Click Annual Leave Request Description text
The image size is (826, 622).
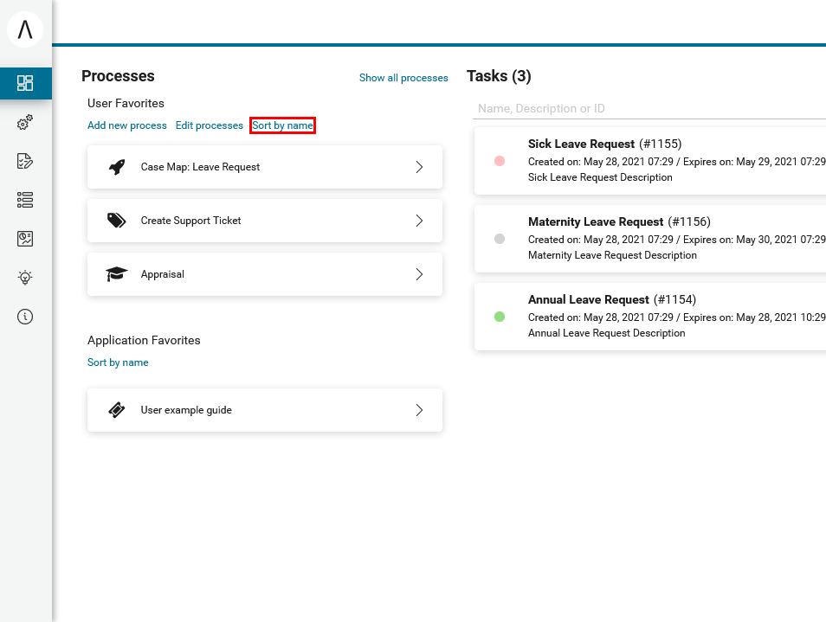pyautogui.click(x=606, y=333)
